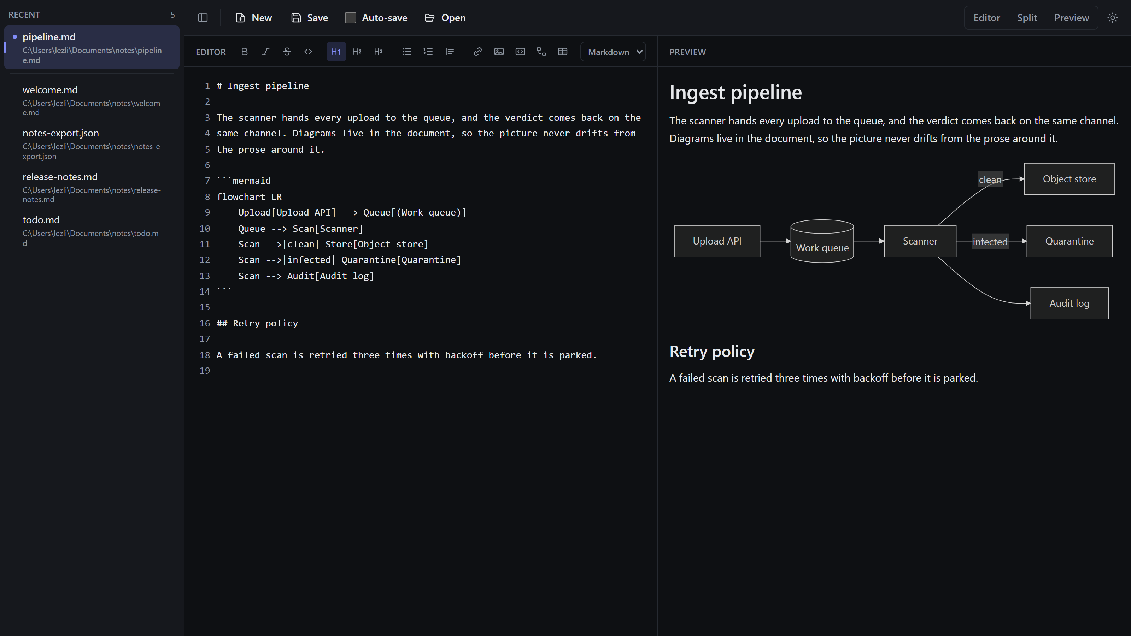Click the 'clean' edge label in diagram
The width and height of the screenshot is (1131, 636).
[x=990, y=179]
